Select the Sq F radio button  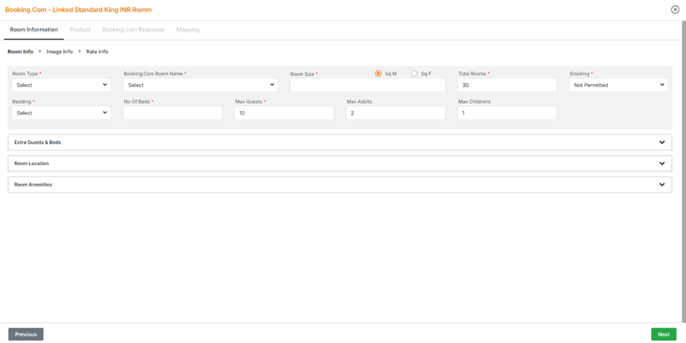415,74
